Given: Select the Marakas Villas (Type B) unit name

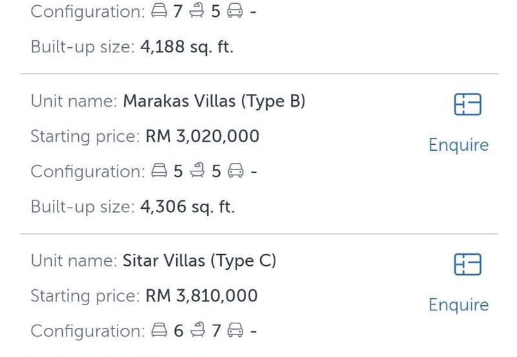Looking at the screenshot, I should (x=214, y=102).
